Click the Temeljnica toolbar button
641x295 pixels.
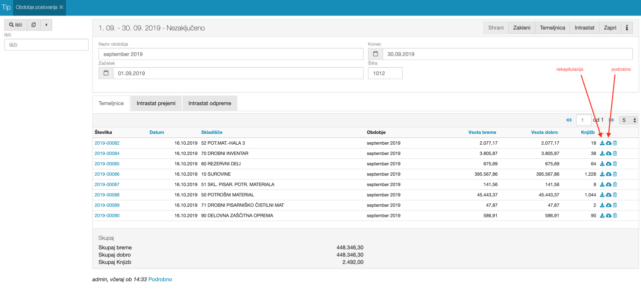pos(552,28)
